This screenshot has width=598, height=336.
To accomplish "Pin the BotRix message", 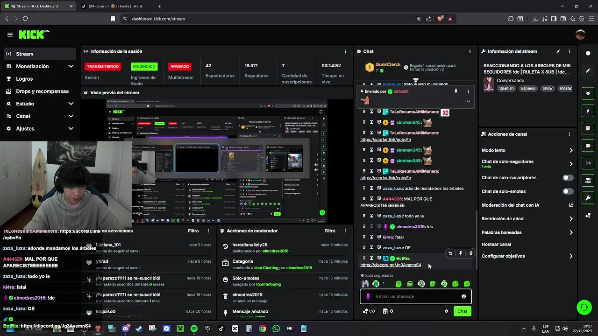I will (460, 253).
